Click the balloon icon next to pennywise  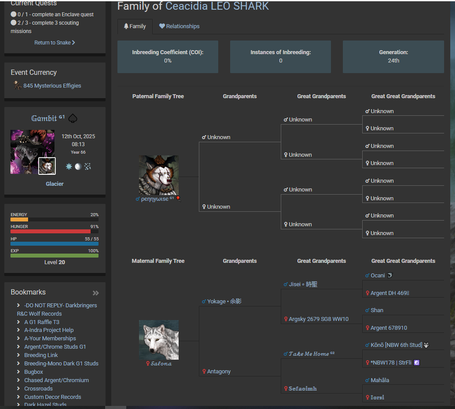[x=178, y=198]
